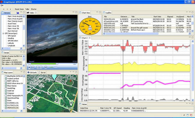This screenshot has width=195, height=118.
Task: Click the video play button
Action: [x=29, y=67]
